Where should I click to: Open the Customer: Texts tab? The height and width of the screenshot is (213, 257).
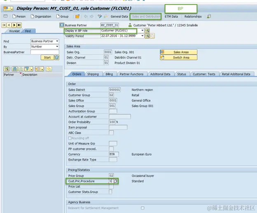(204, 74)
